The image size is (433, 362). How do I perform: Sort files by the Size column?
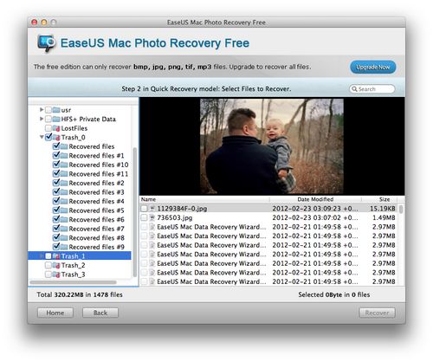tap(379, 199)
